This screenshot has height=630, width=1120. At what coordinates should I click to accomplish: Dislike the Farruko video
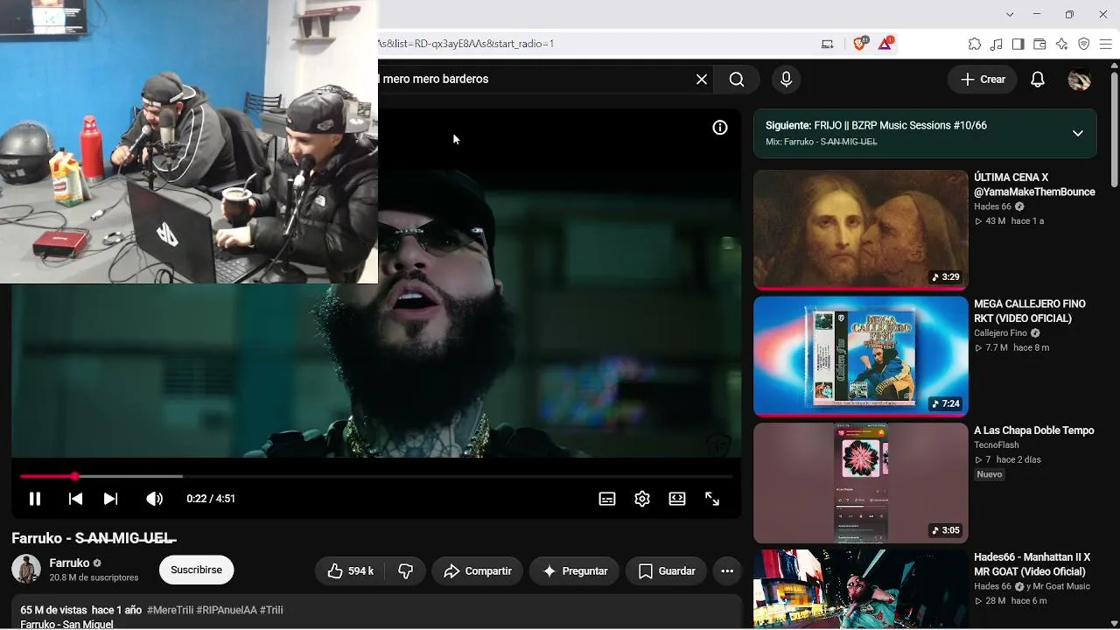point(405,571)
